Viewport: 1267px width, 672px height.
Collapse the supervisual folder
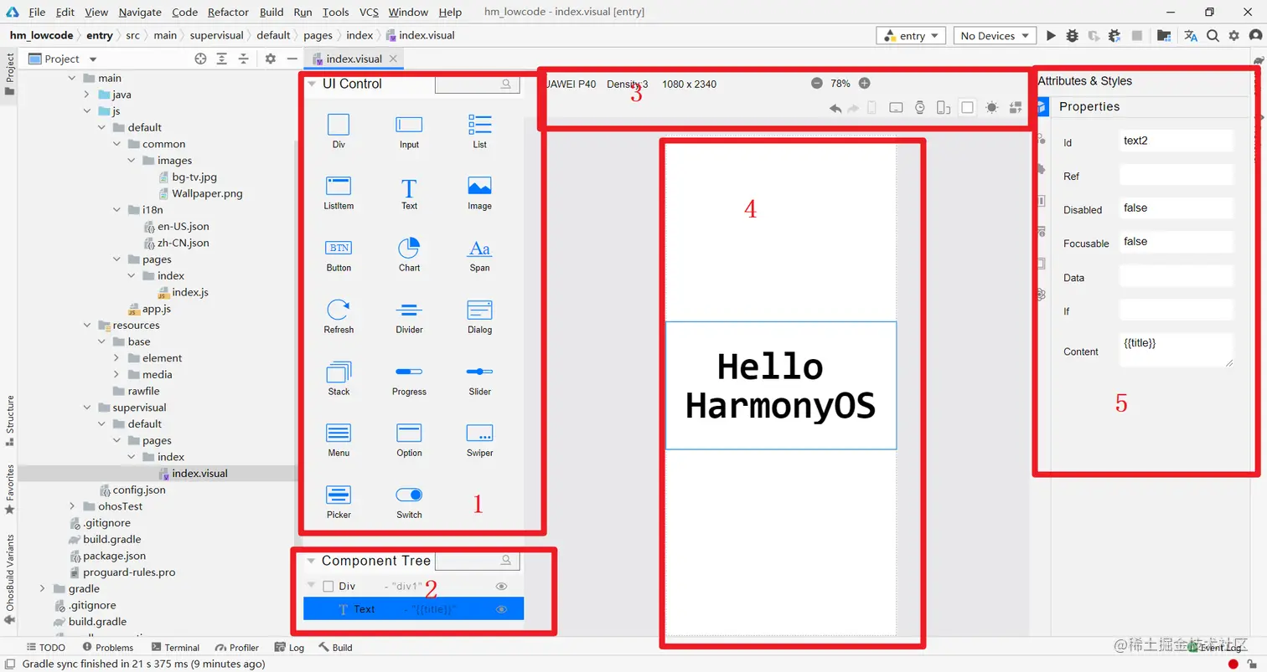(x=87, y=408)
